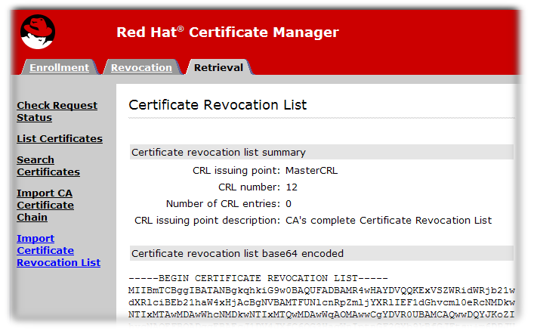The width and height of the screenshot is (534, 334).
Task: Click the Number of CRL entries value
Action: tap(289, 204)
